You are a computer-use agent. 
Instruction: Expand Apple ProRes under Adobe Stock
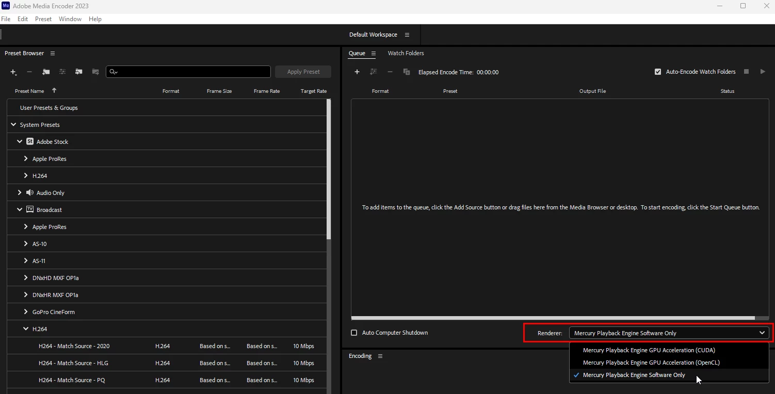pyautogui.click(x=26, y=158)
